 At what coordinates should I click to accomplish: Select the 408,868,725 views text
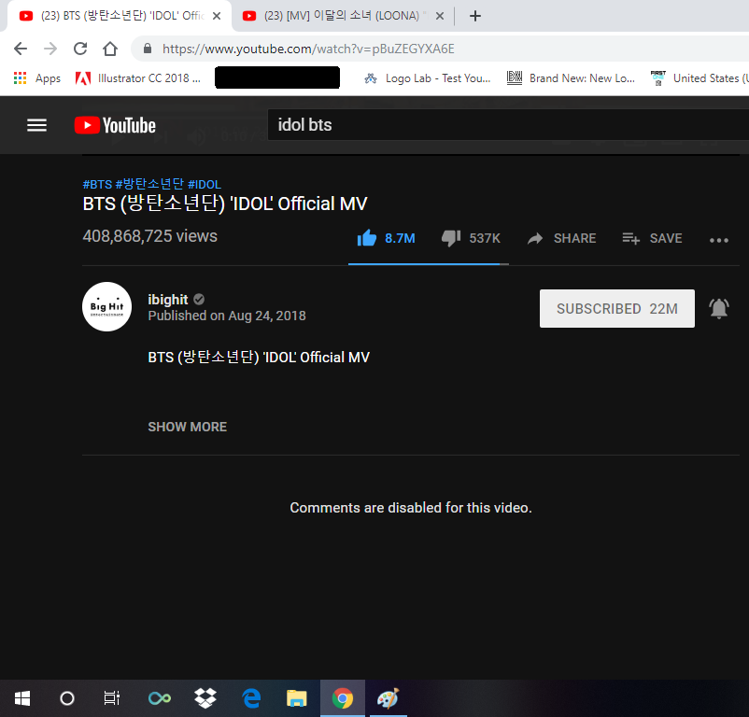pyautogui.click(x=150, y=236)
